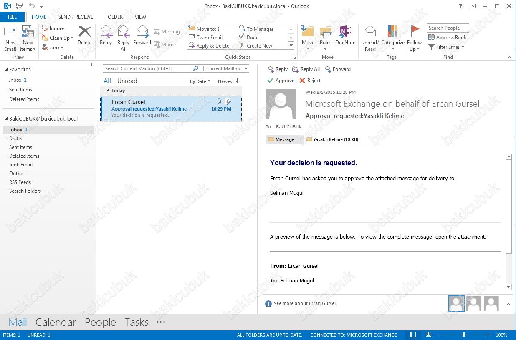Switch to Reading view in status bar
The width and height of the screenshot is (516, 340).
428,335
